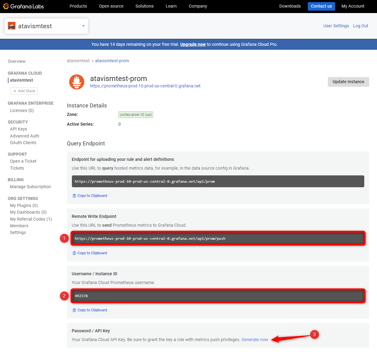Open Manage Subscription under Billing
Image resolution: width=377 pixels, height=352 pixels.
point(30,187)
